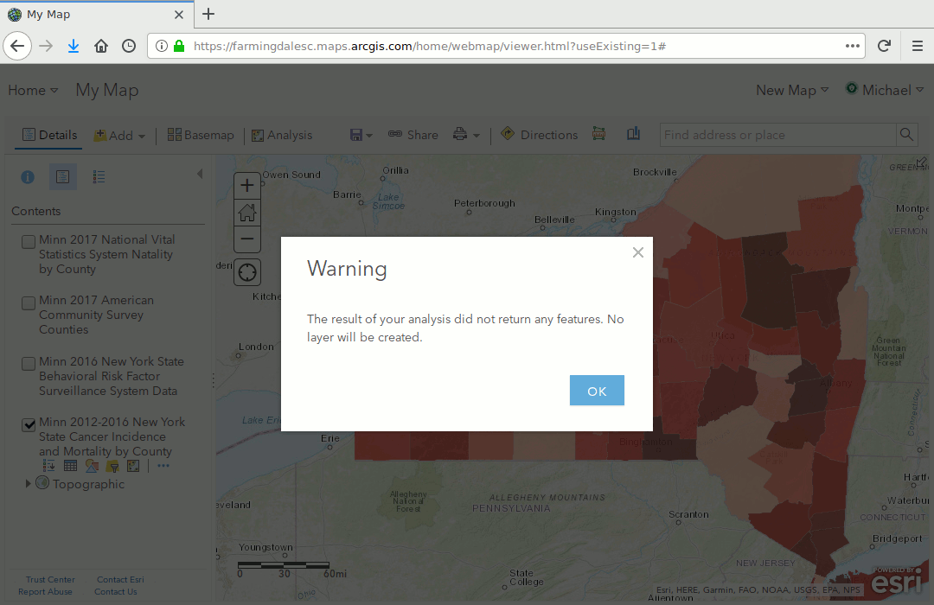Toggle Minn 2017 American Community Survey layer
The image size is (934, 605).
tap(29, 302)
